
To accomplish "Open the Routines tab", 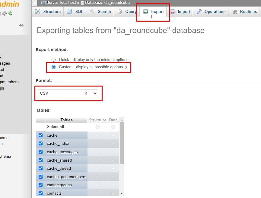I will [x=244, y=12].
